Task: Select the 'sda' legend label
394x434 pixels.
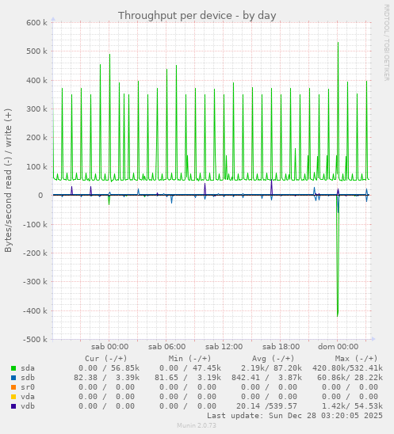Action: point(28,368)
